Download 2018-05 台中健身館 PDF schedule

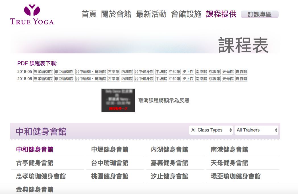point(144,72)
